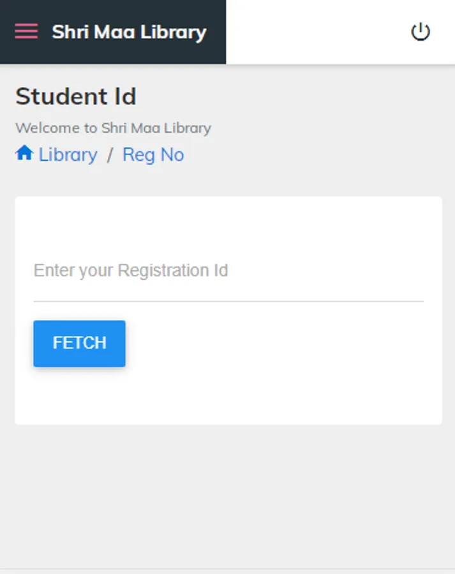
Task: Select the Reg No breadcrumb
Action: pyautogui.click(x=153, y=154)
